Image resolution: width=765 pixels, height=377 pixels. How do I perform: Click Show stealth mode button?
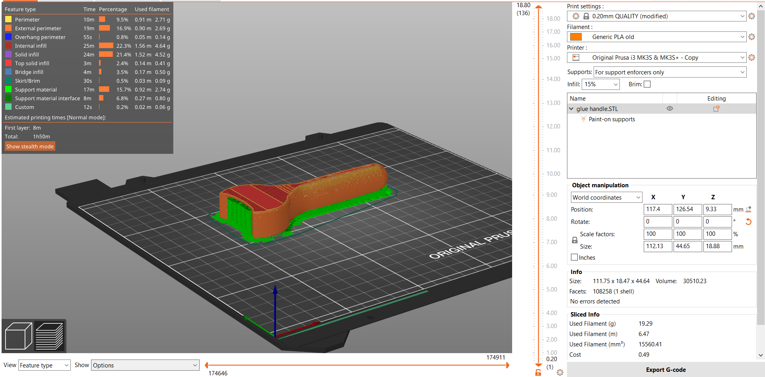30,146
